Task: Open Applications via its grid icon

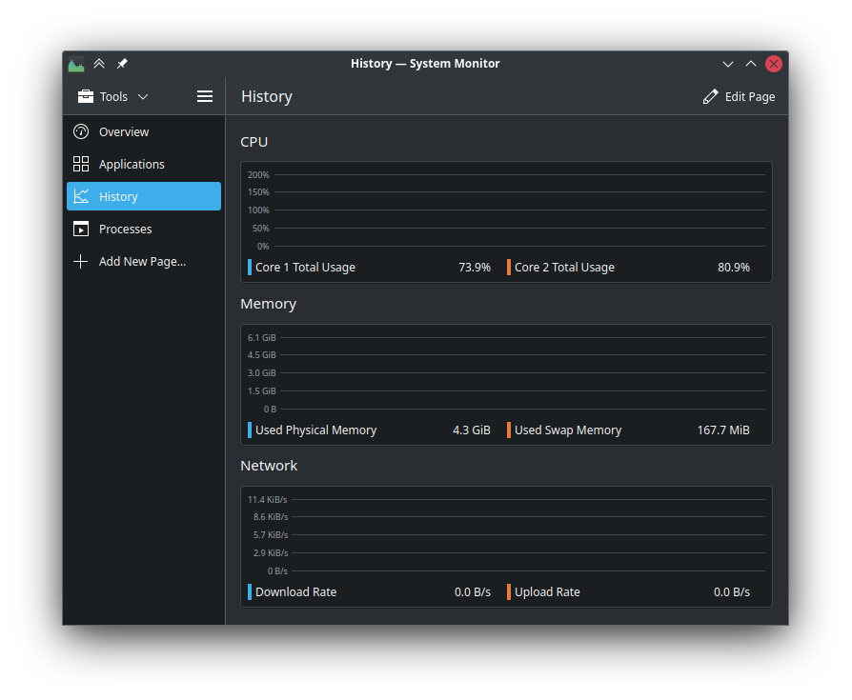Action: point(81,164)
